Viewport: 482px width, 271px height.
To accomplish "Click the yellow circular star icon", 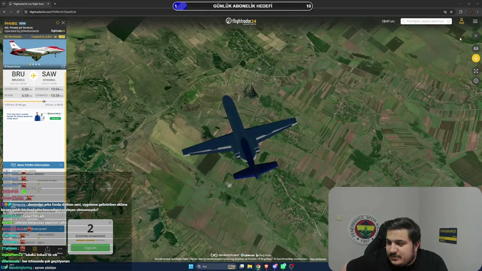I will pos(476,58).
